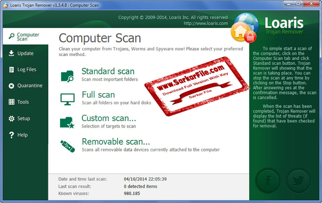The image size is (322, 203).
Task: Select the Tools tab
Action: 25,102
